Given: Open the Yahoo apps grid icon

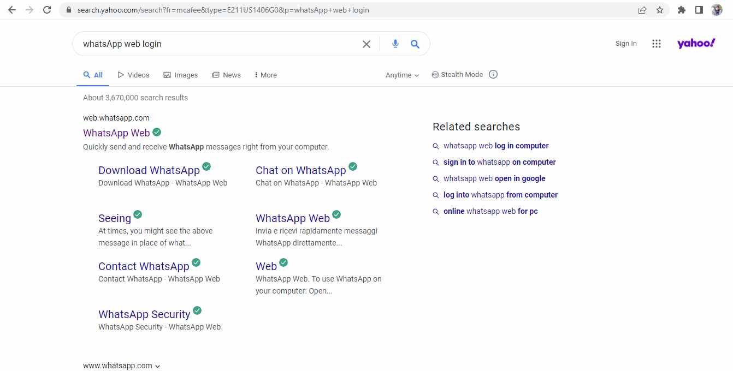Looking at the screenshot, I should (657, 44).
